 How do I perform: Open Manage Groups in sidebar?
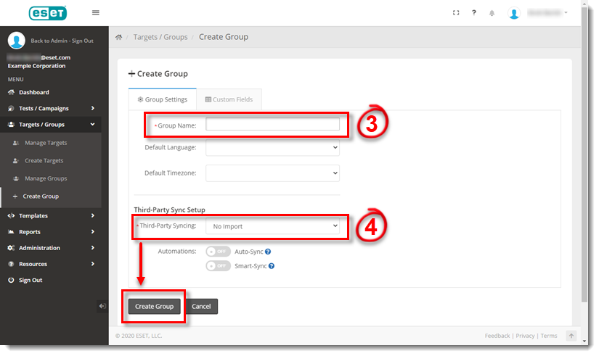point(45,178)
